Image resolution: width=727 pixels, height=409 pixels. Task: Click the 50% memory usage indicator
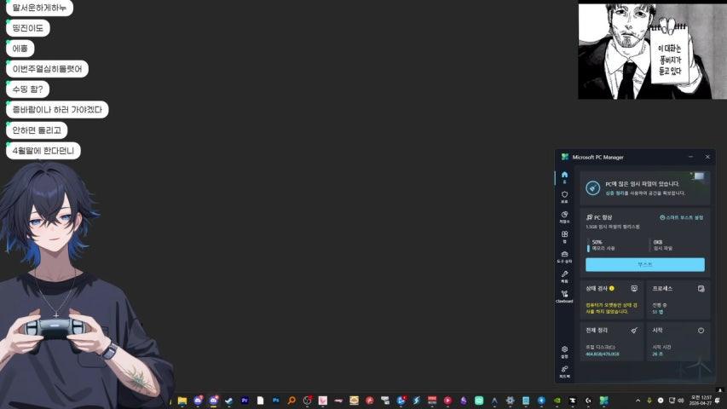(x=601, y=245)
